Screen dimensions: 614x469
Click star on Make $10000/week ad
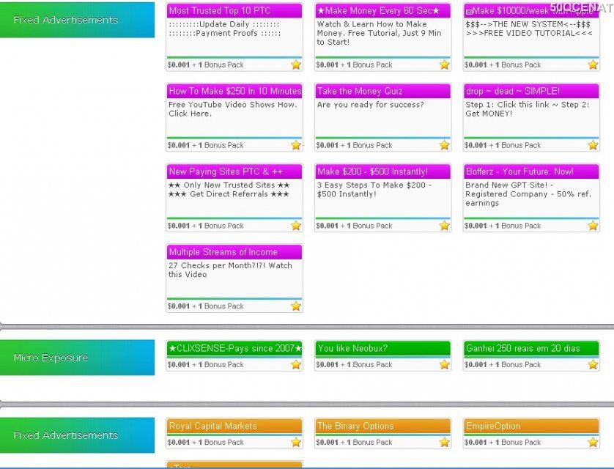click(x=593, y=64)
